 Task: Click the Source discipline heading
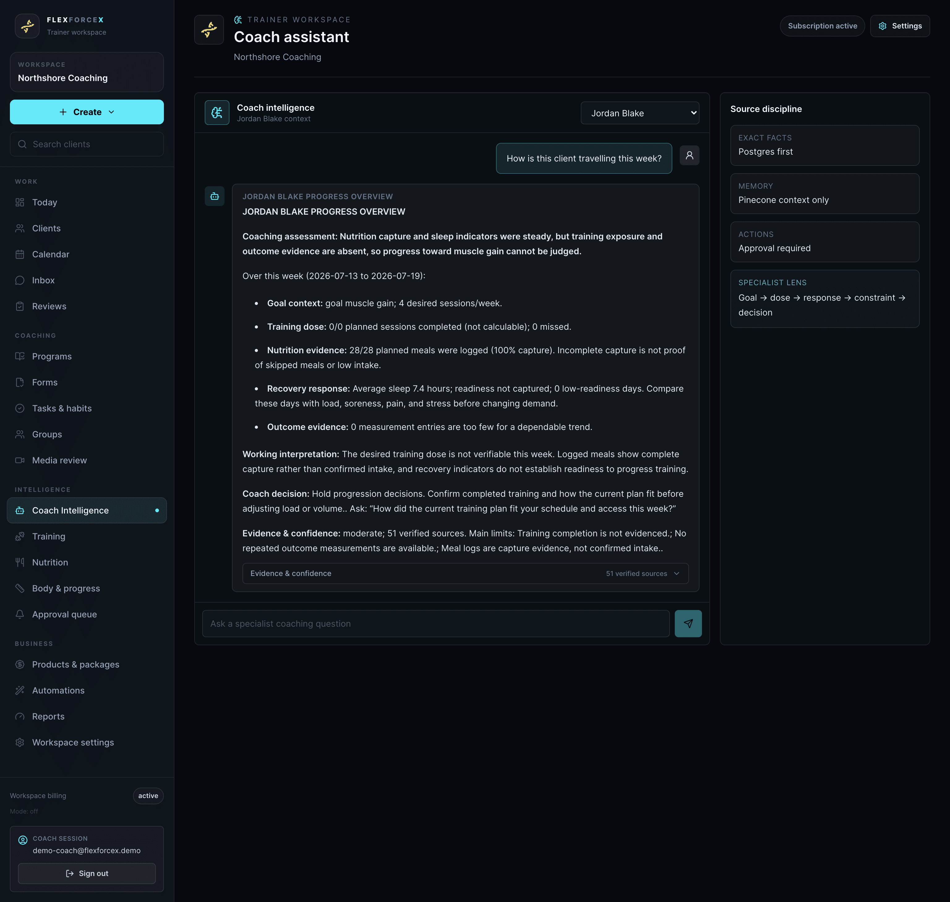[766, 109]
